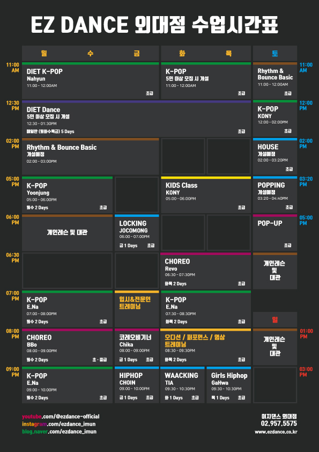Select the DIET Dance 12:30 class block
This screenshot has height=452, width=319.
tap(137, 119)
